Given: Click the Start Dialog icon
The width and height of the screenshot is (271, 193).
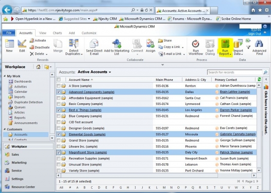Looking at the screenshot, I should click(x=210, y=44).
